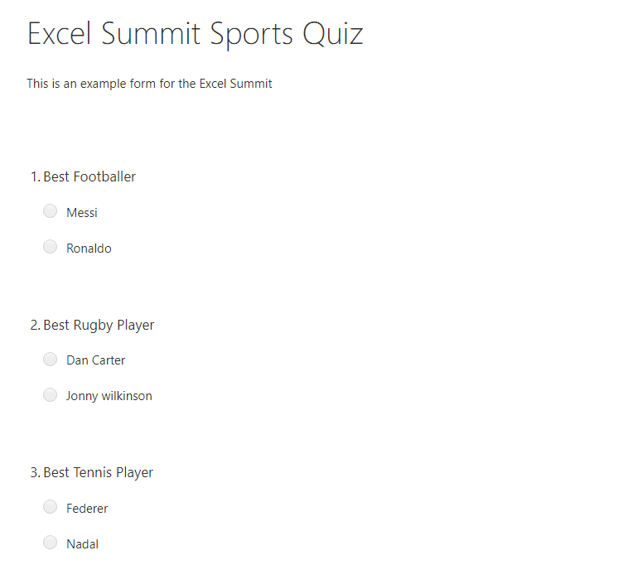
Task: Click the 'Jonny wilkinson' option label text
Action: pos(109,396)
